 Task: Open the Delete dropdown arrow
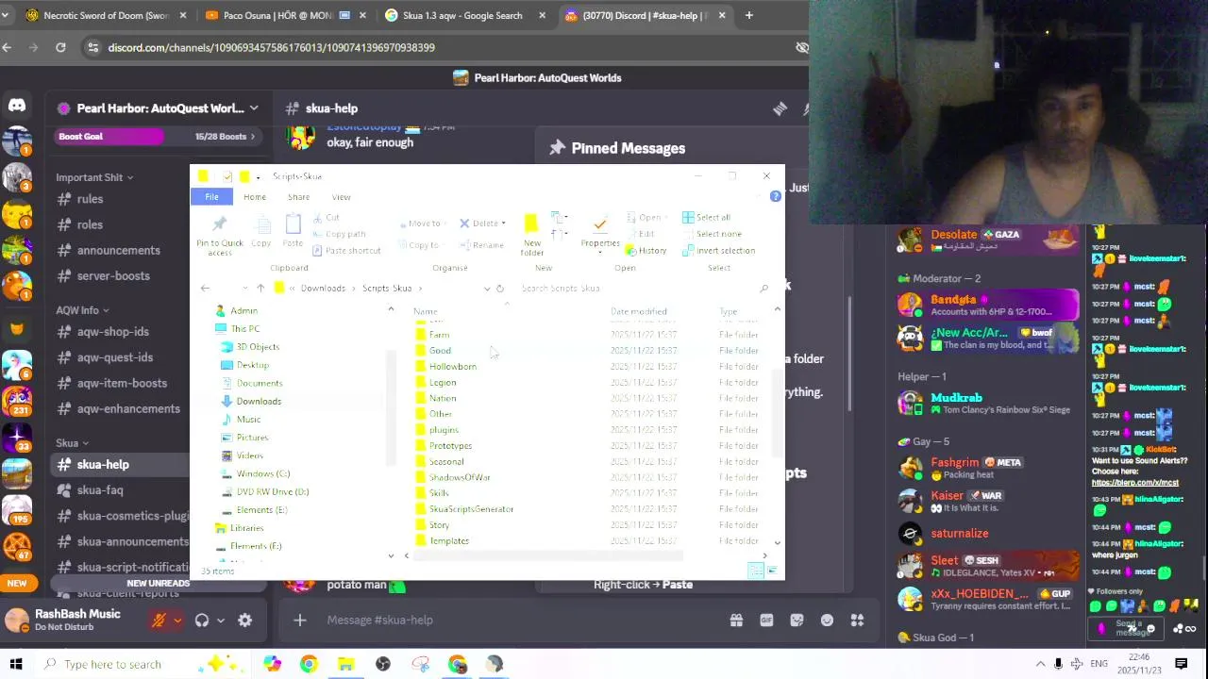[x=503, y=224]
